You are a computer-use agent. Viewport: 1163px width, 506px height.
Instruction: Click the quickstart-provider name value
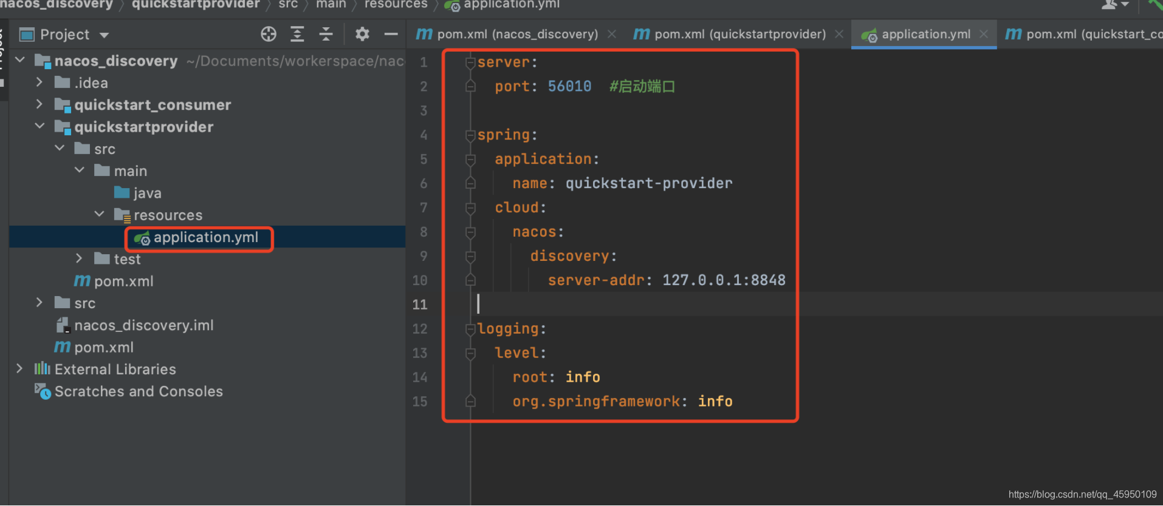click(649, 183)
